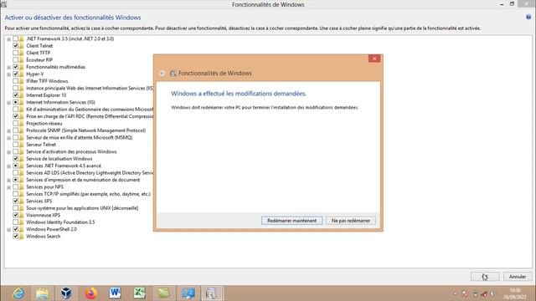The image size is (536, 301).
Task: Click the folder icon beside Services XPS
Action: [21, 201]
